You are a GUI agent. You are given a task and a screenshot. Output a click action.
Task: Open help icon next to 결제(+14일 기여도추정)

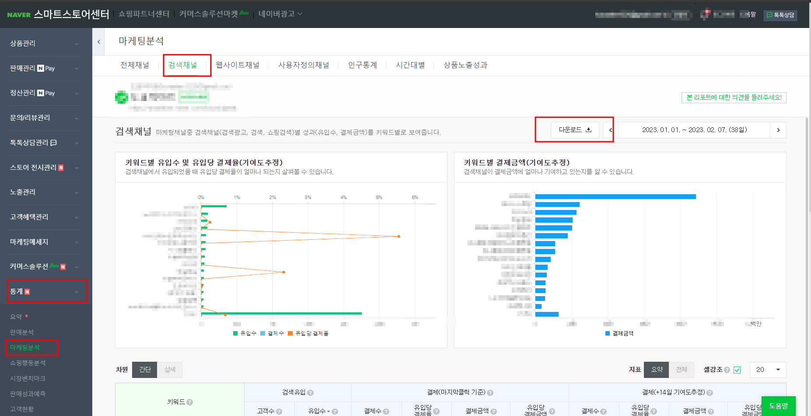pyautogui.click(x=710, y=393)
